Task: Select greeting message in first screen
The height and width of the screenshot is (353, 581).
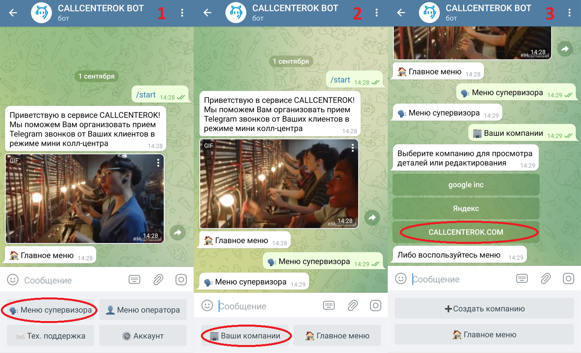Action: click(85, 129)
